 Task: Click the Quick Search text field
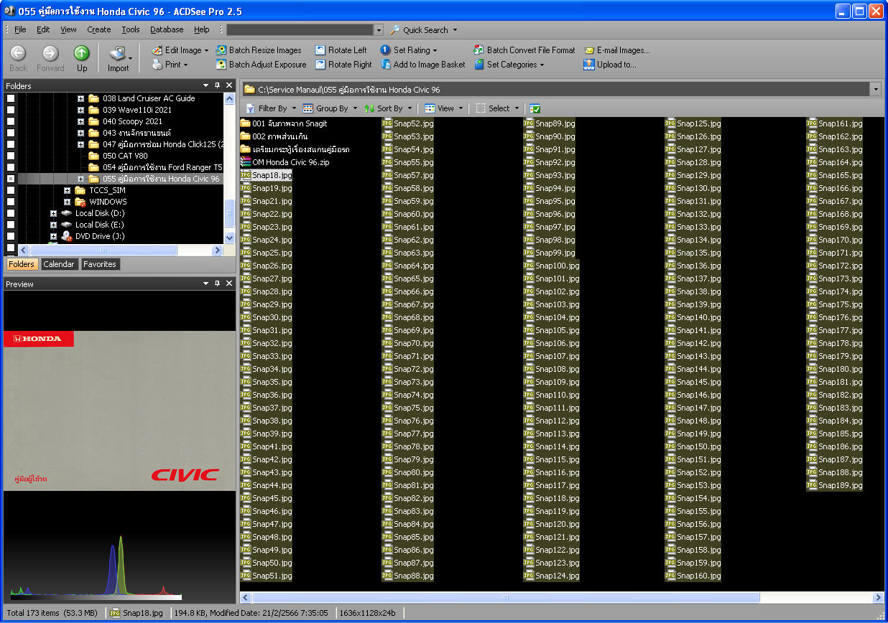click(300, 30)
